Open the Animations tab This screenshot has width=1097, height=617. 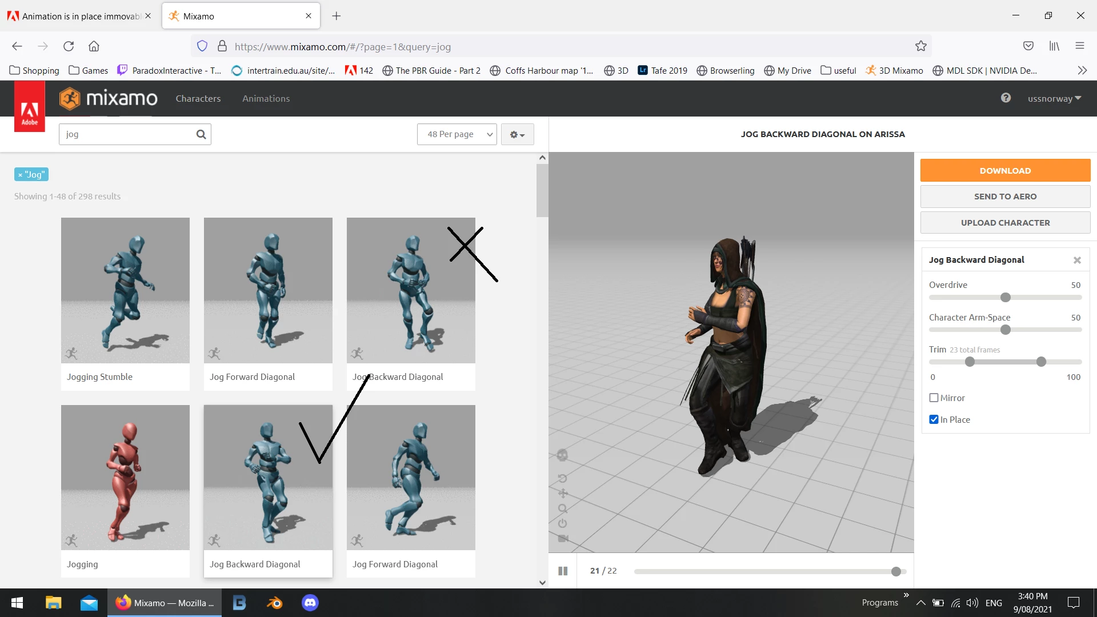point(266,98)
